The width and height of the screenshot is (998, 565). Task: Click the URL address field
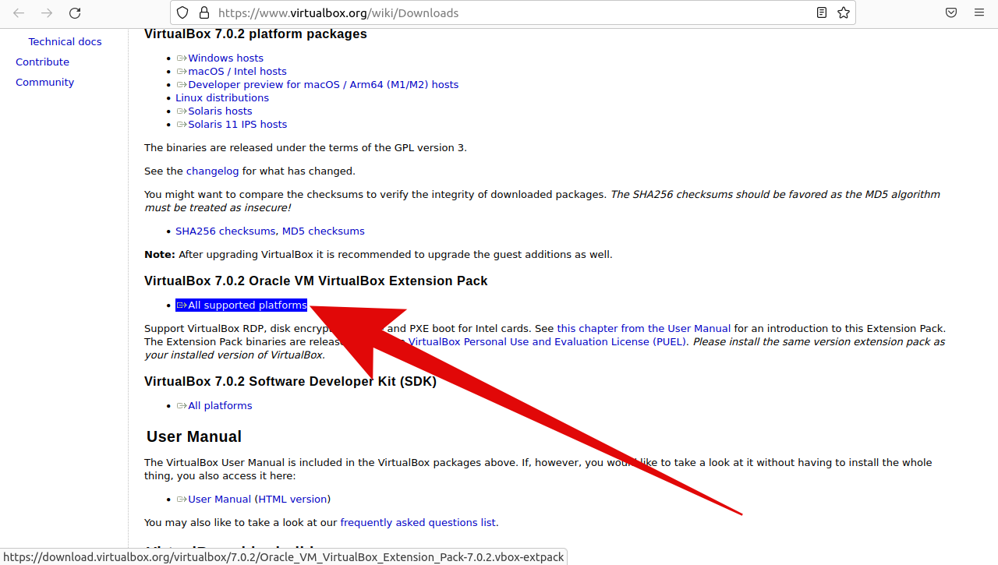click(x=513, y=12)
